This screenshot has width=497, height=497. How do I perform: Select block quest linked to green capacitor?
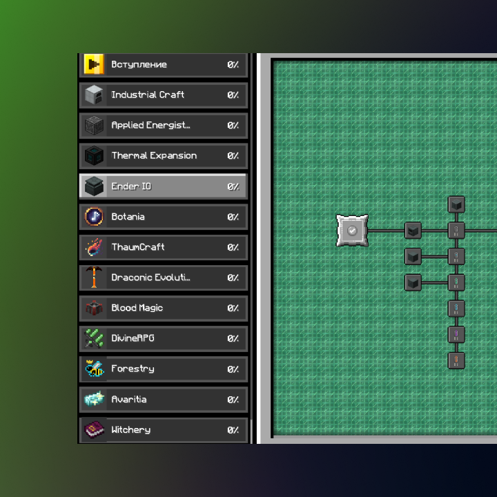413,282
